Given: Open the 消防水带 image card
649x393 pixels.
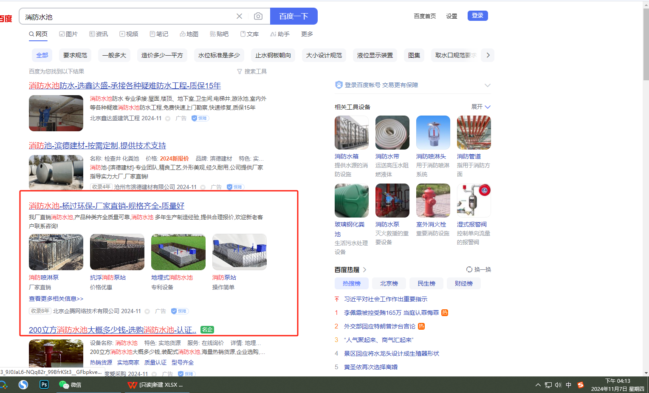Looking at the screenshot, I should pos(392,133).
